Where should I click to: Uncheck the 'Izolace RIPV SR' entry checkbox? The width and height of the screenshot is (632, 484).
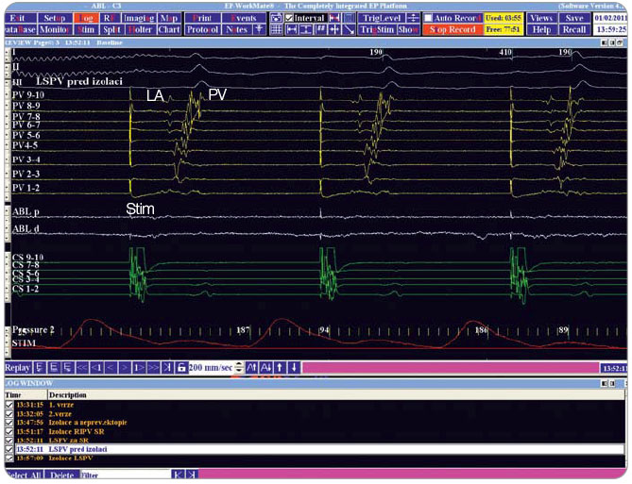coord(9,431)
